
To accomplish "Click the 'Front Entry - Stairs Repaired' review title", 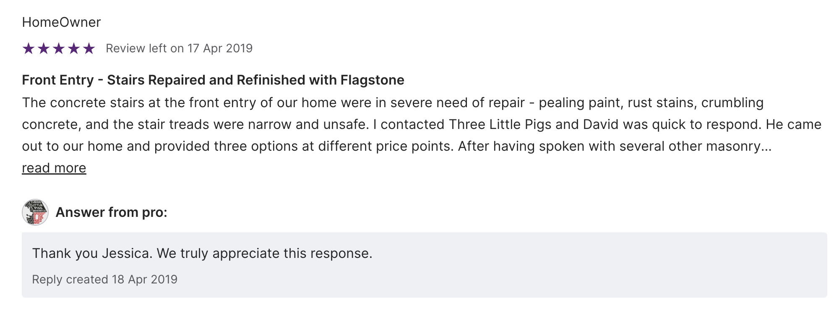I will [213, 80].
